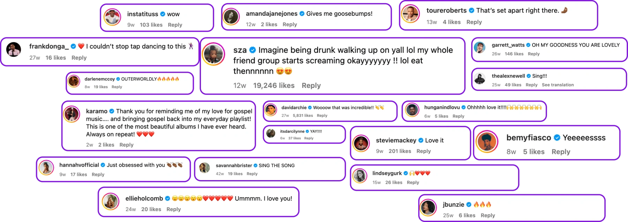
Task: See translation on thealexnewell's comment
Action: point(558,85)
